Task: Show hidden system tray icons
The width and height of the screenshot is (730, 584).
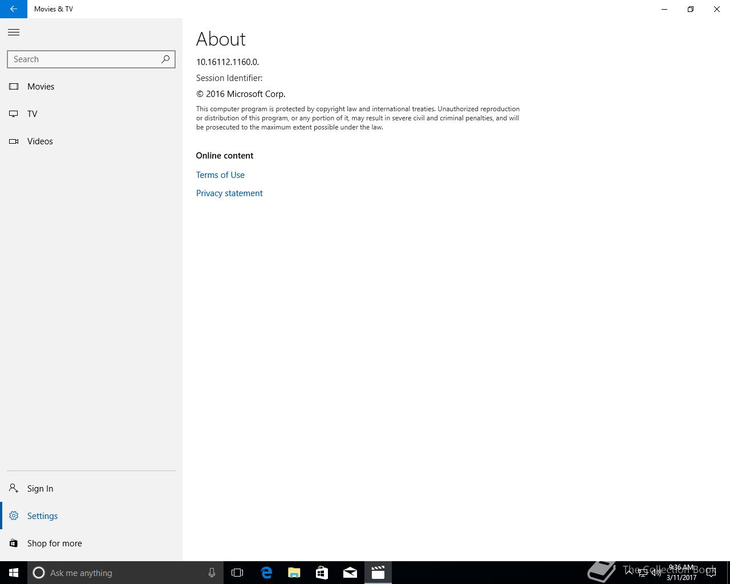Action: tap(629, 572)
